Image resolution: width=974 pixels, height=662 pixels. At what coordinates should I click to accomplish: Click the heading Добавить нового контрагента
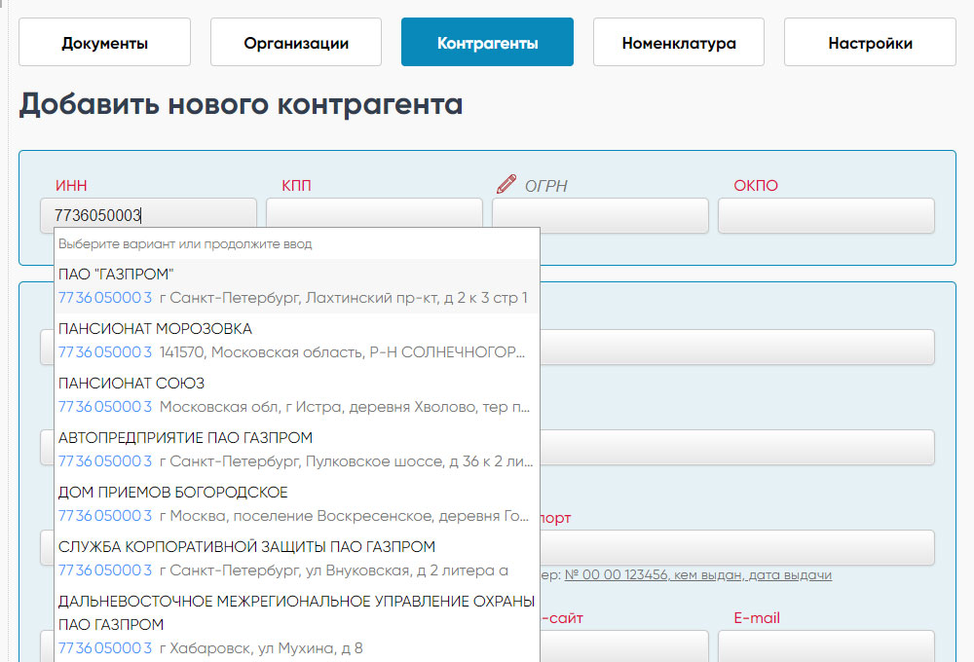241,104
